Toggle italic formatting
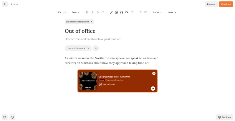Screen dimensions: 235x121 tap(92, 12)
